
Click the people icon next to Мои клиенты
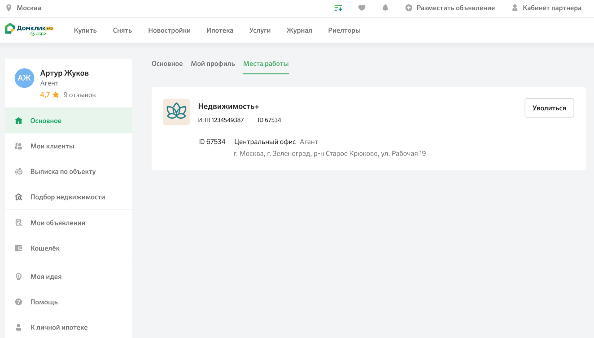18,146
